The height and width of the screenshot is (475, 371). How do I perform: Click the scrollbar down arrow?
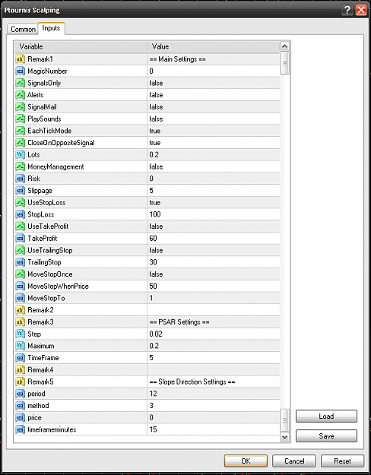[x=284, y=437]
